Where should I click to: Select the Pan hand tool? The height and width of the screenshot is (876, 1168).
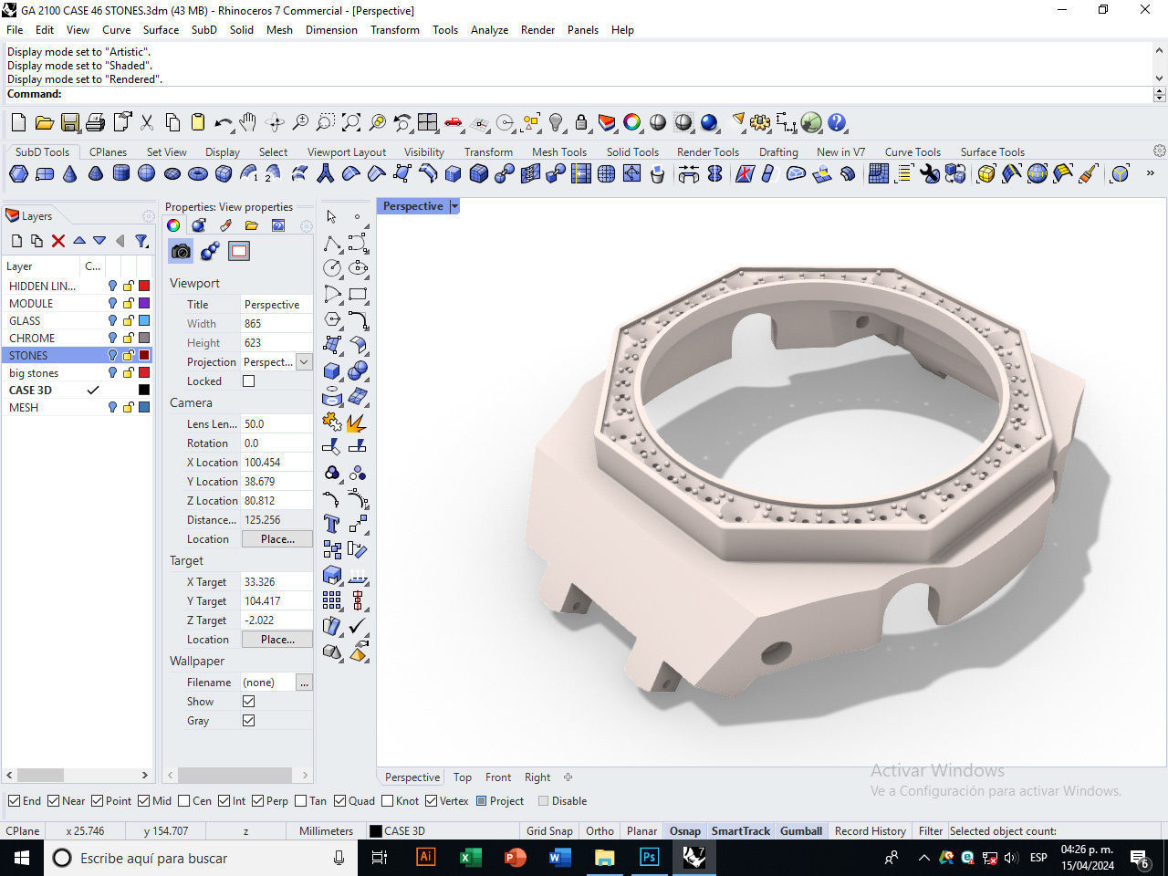pyautogui.click(x=248, y=122)
